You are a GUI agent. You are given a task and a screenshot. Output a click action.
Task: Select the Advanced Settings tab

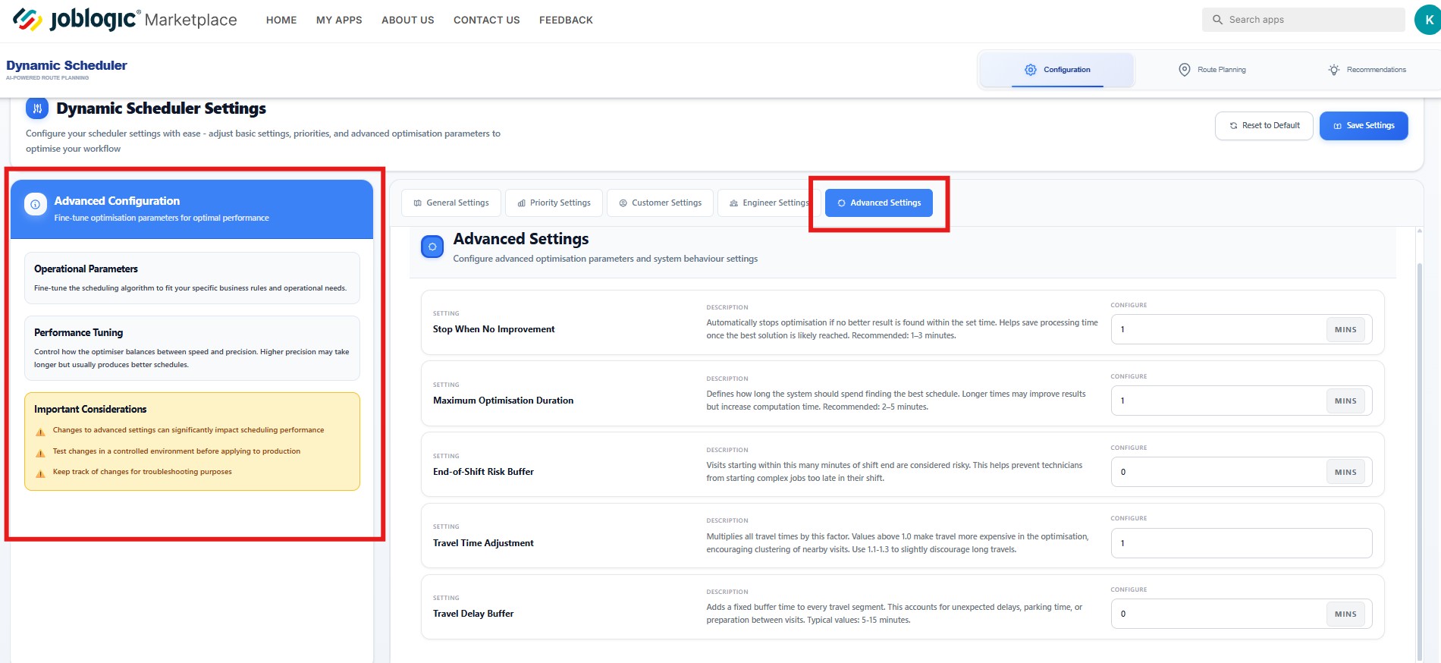(x=879, y=203)
